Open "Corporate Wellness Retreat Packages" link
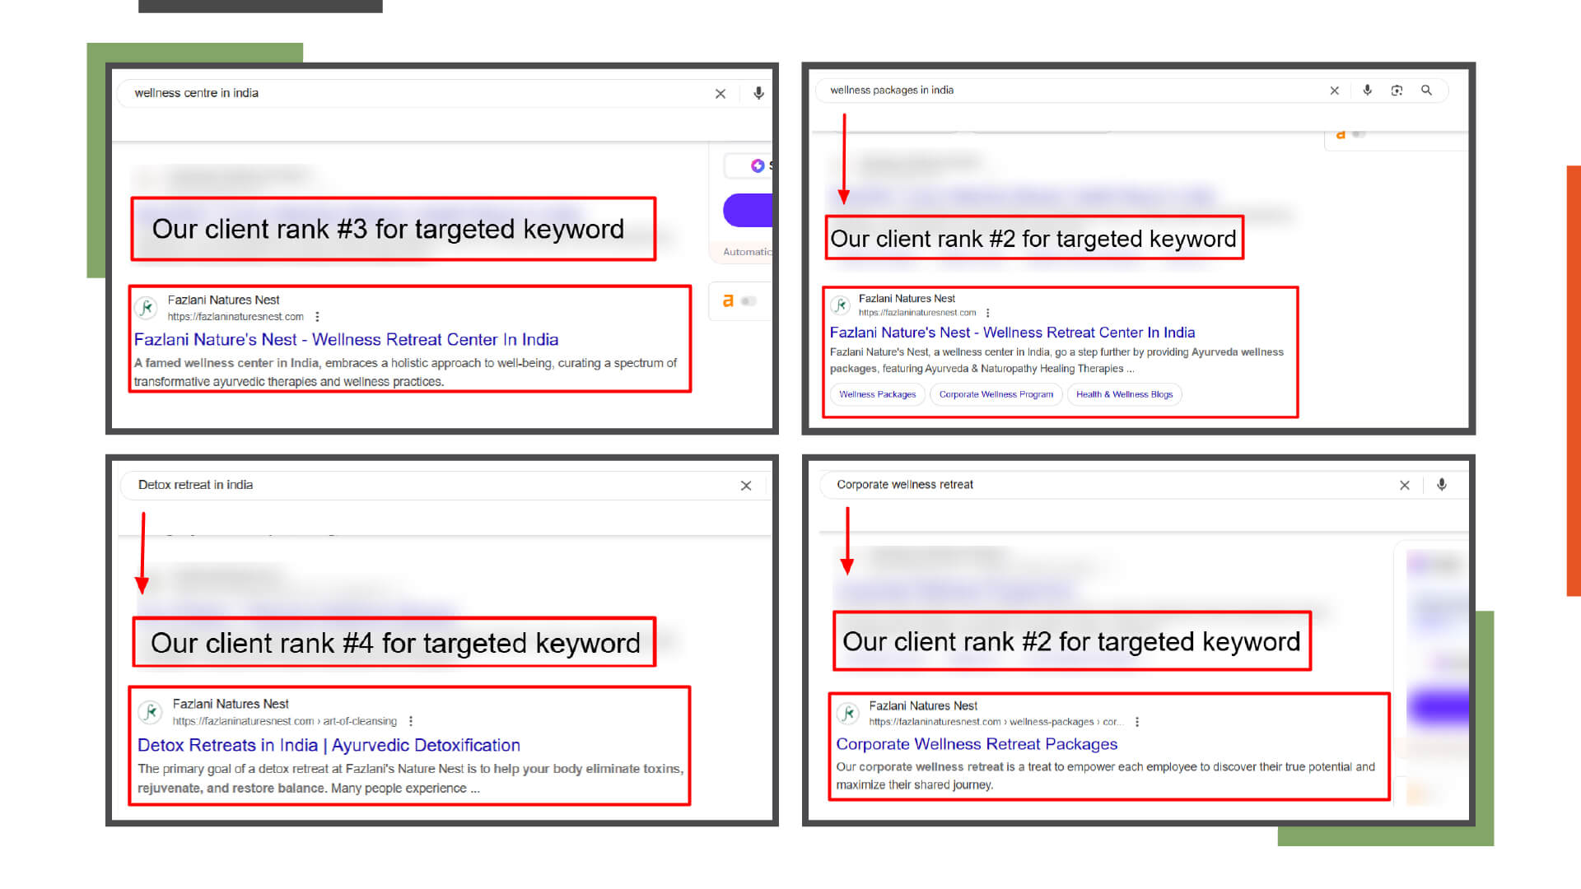 (x=977, y=744)
